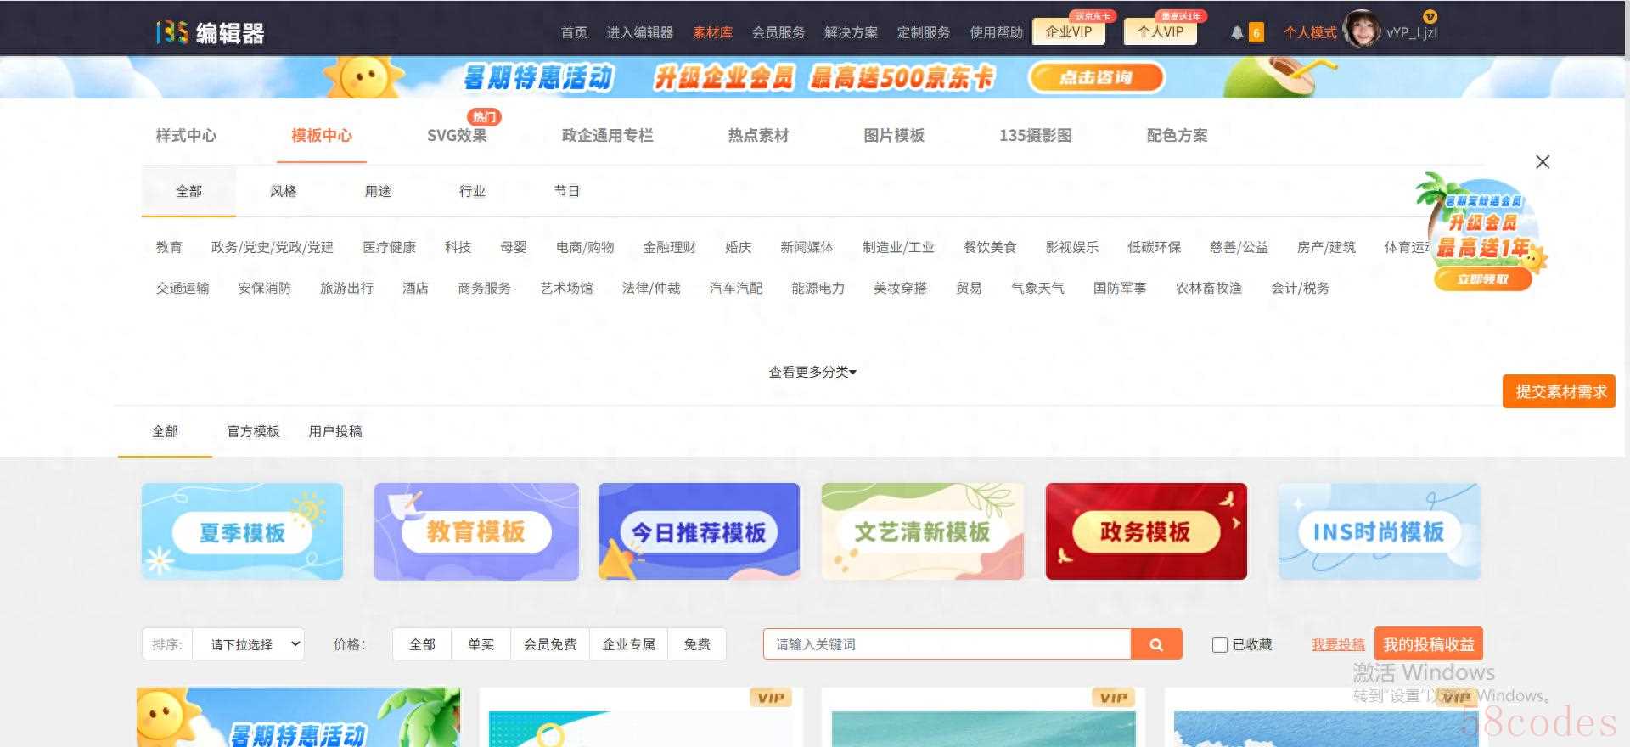Click the 个人VIP badge button
The height and width of the screenshot is (747, 1630).
(1161, 31)
